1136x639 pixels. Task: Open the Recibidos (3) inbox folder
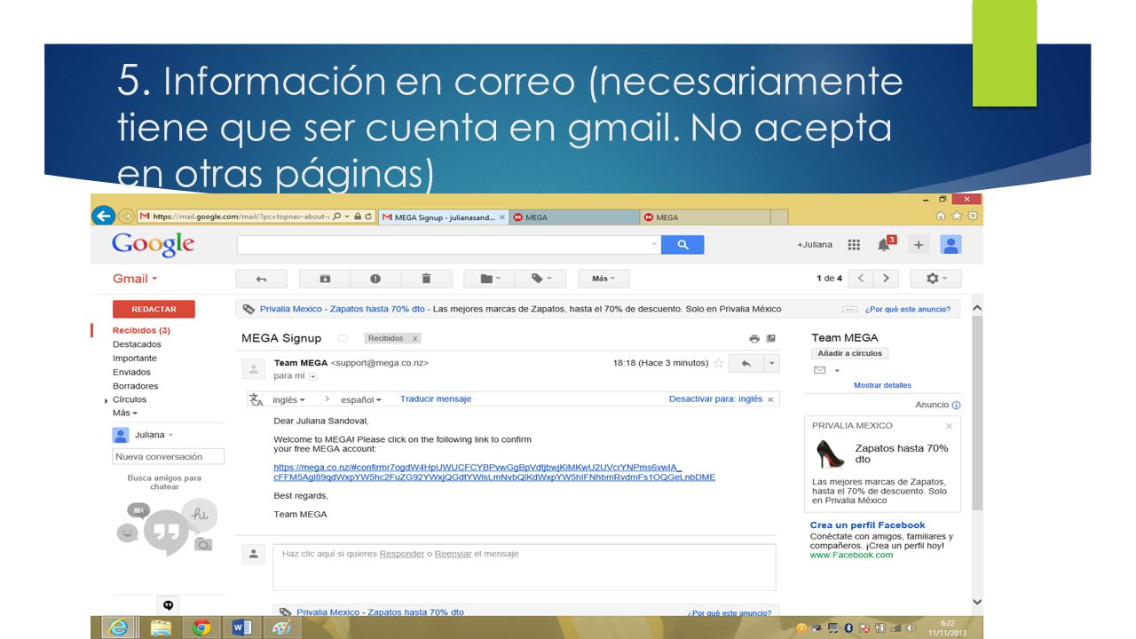[x=141, y=330]
